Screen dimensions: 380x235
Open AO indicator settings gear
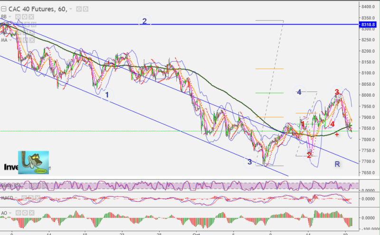tap(25, 213)
